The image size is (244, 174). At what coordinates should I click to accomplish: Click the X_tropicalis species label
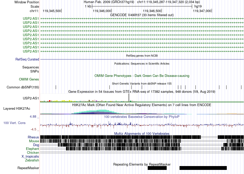pyautogui.click(x=30, y=157)
